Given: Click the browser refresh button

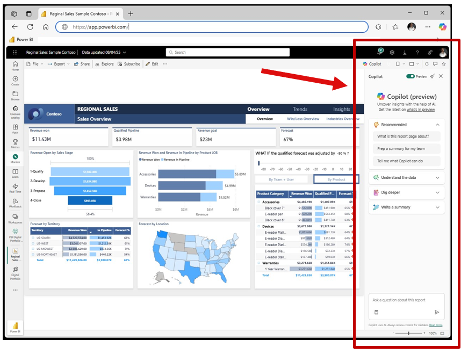Looking at the screenshot, I should coord(30,27).
